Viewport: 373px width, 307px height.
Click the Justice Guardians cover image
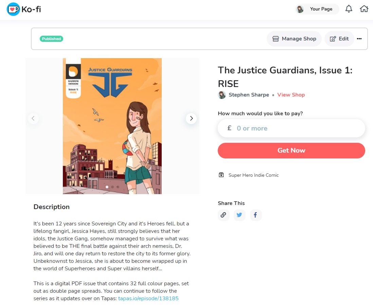tap(112, 126)
